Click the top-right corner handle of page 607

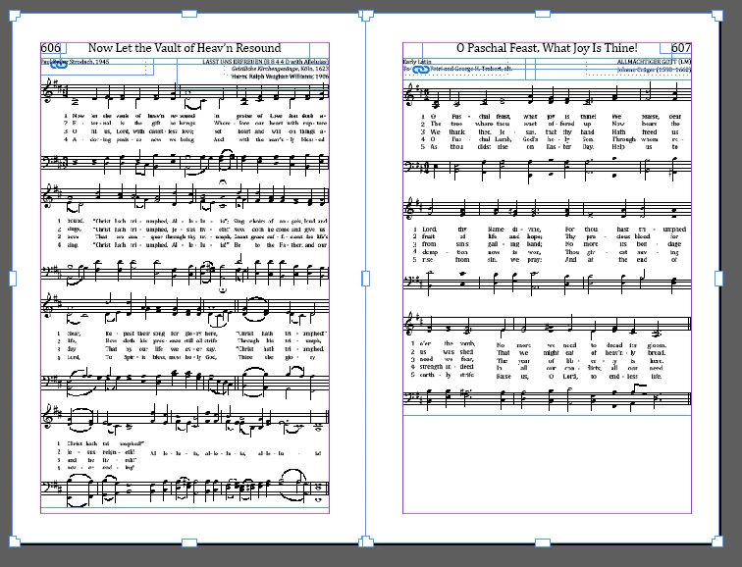coord(717,16)
